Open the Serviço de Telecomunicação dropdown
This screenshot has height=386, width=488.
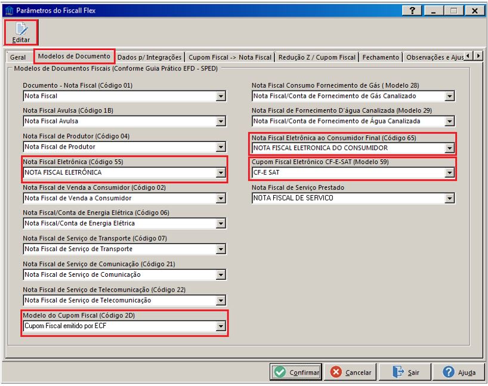click(221, 301)
